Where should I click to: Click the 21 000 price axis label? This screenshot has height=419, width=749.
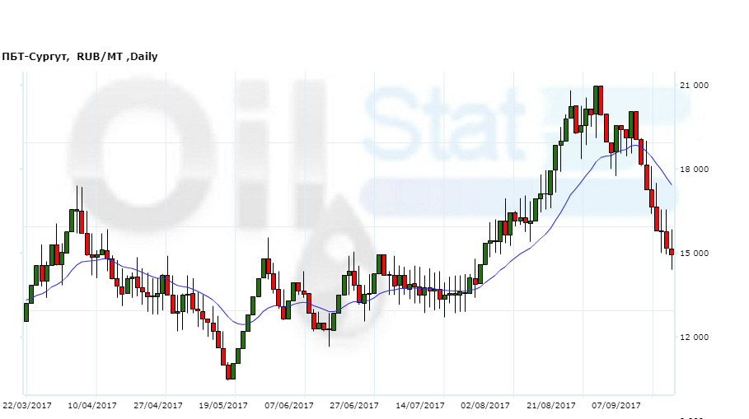[695, 86]
